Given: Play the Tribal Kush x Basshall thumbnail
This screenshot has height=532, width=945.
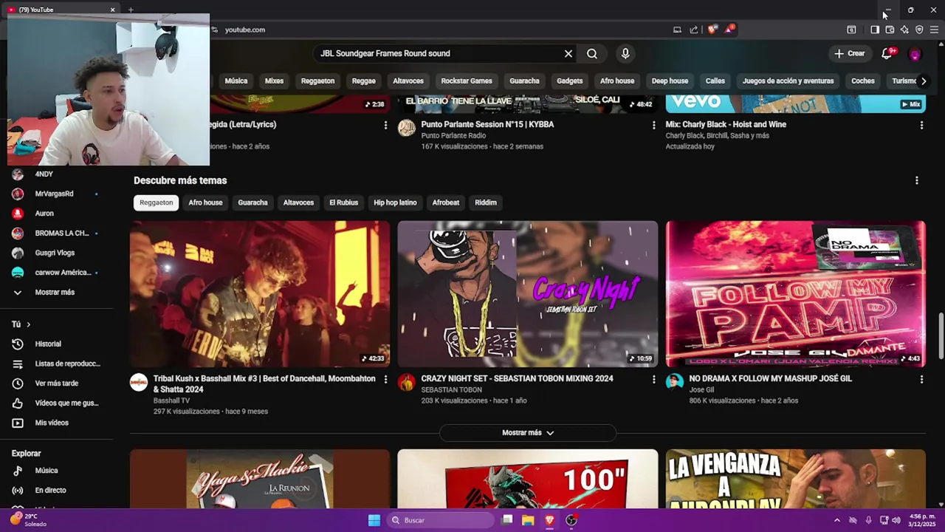Looking at the screenshot, I should coord(260,294).
